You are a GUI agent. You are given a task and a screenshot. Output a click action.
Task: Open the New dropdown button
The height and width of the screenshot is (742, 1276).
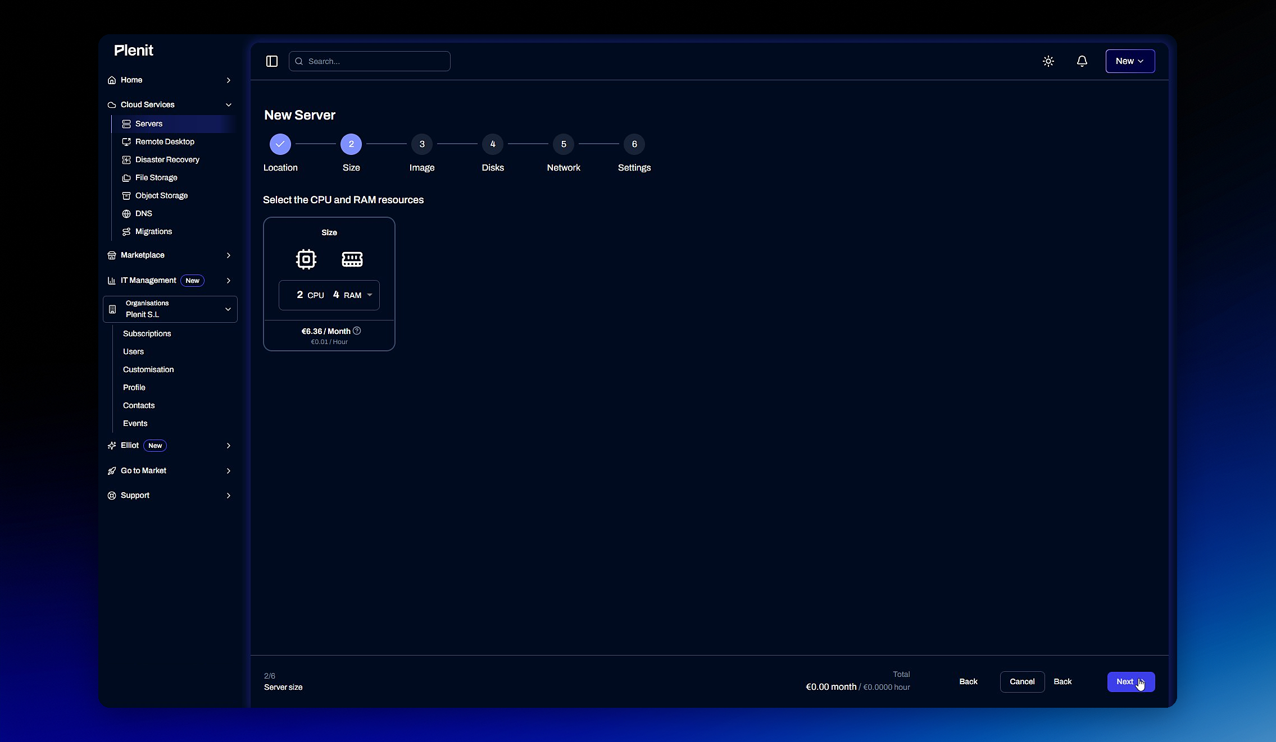(x=1130, y=61)
